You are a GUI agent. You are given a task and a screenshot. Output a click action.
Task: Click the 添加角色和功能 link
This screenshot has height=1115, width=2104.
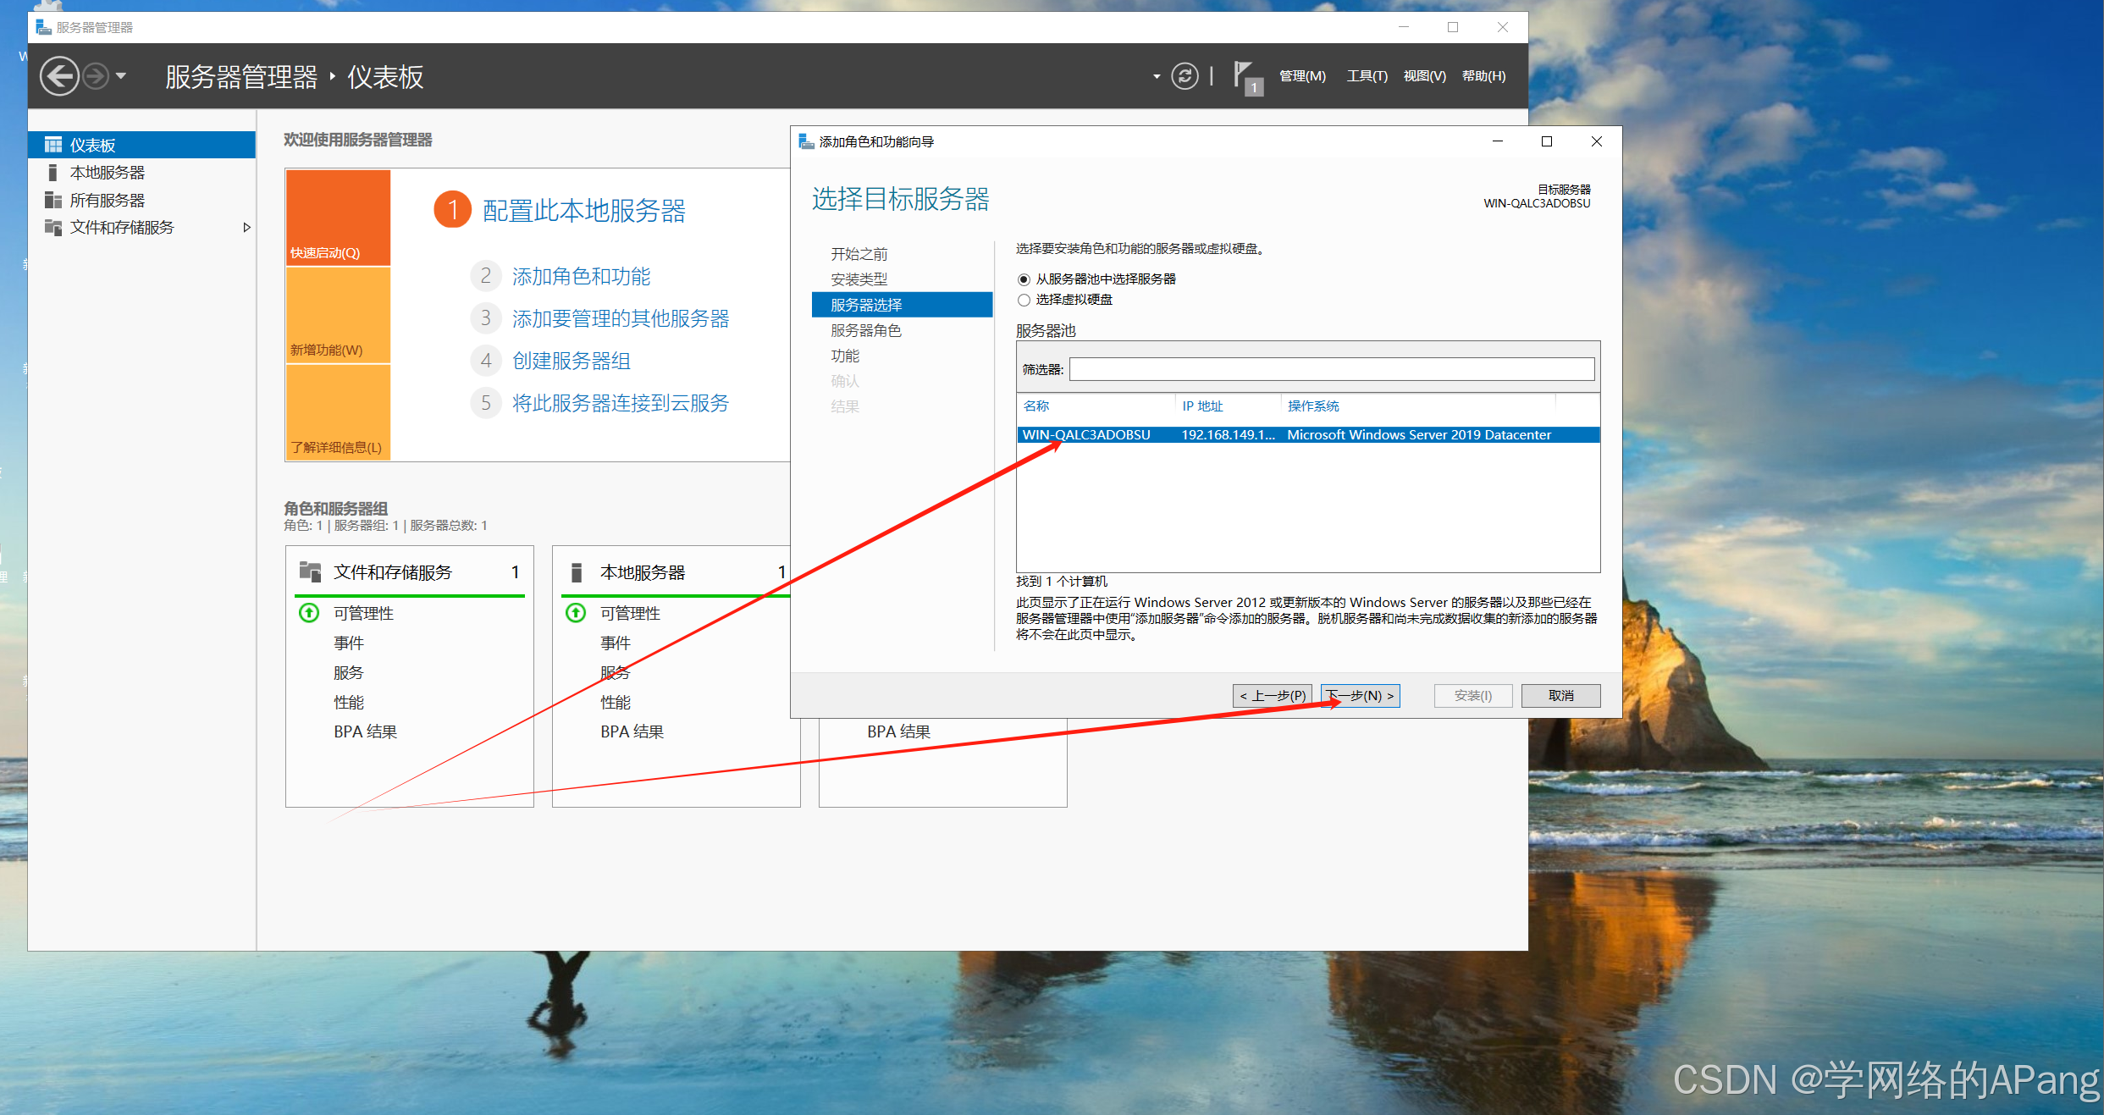pyautogui.click(x=581, y=277)
